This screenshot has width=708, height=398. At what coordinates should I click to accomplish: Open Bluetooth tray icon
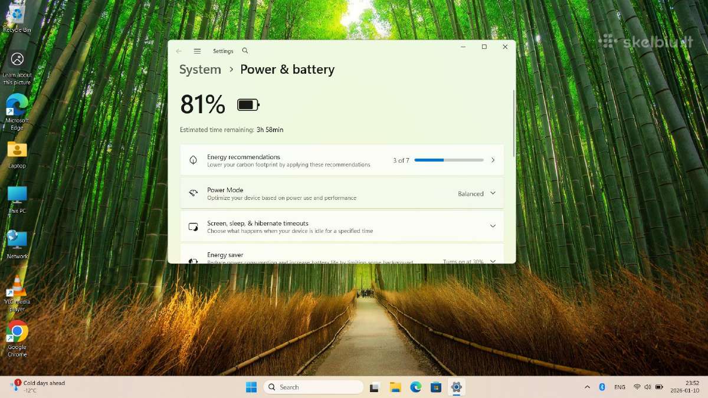[602, 387]
